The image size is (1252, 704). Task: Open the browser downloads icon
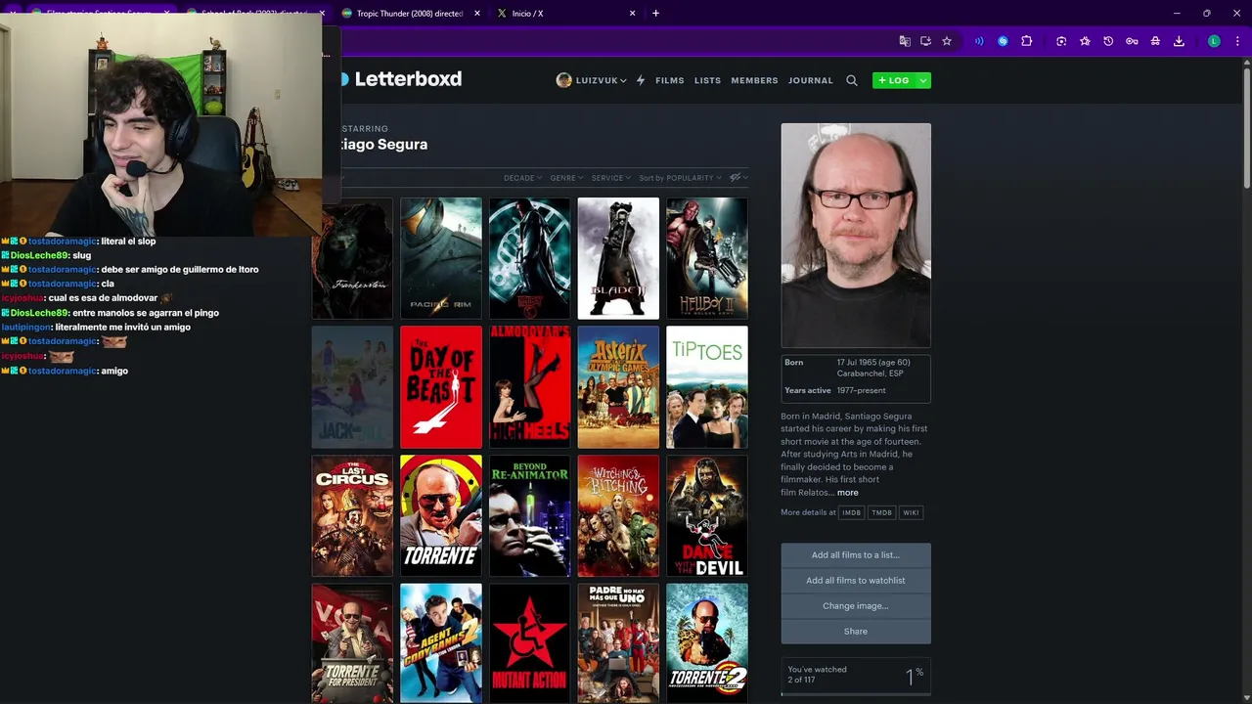click(1179, 41)
